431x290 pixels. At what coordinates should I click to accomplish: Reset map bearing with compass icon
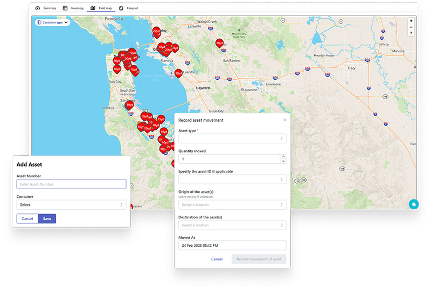coord(411,33)
